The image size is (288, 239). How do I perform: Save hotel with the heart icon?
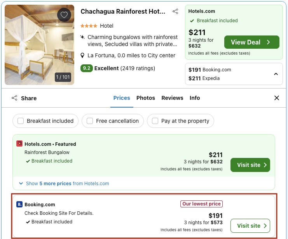[64, 15]
